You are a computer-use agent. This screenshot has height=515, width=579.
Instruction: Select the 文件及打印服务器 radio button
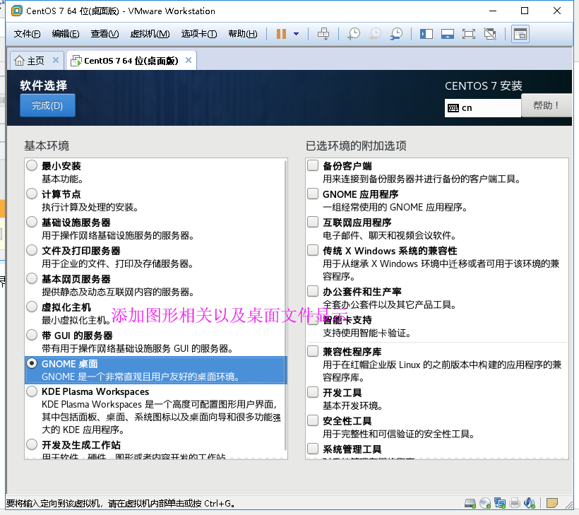(x=32, y=250)
